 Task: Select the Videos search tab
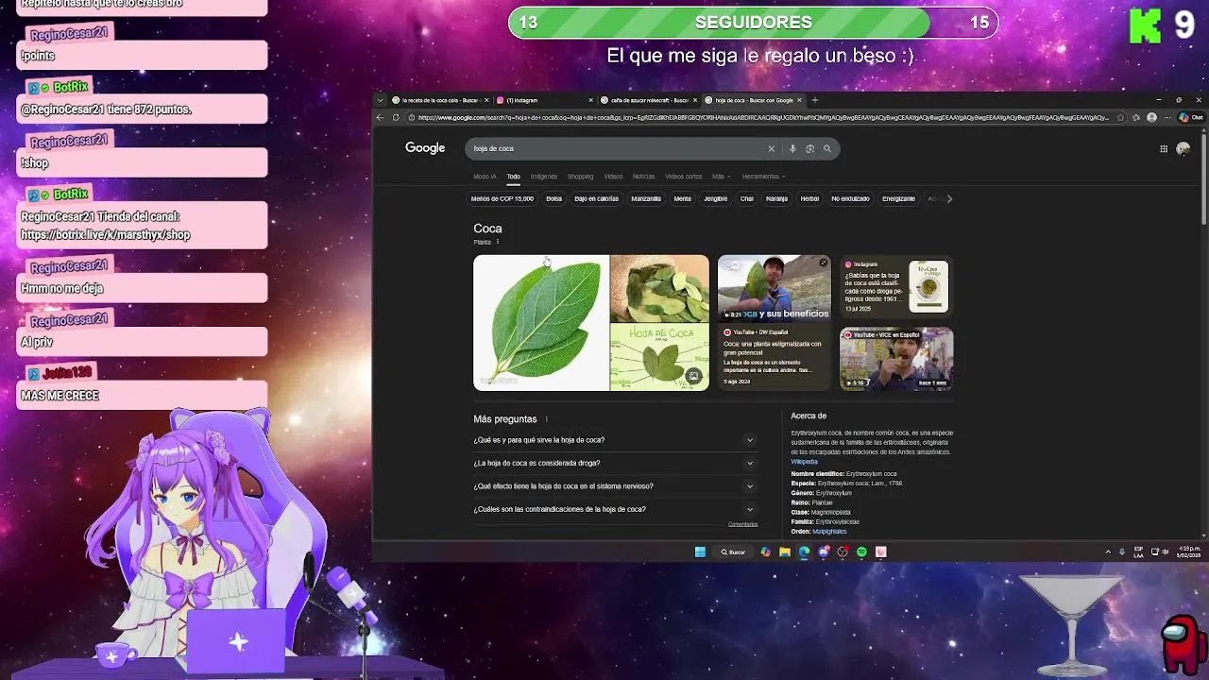[613, 177]
